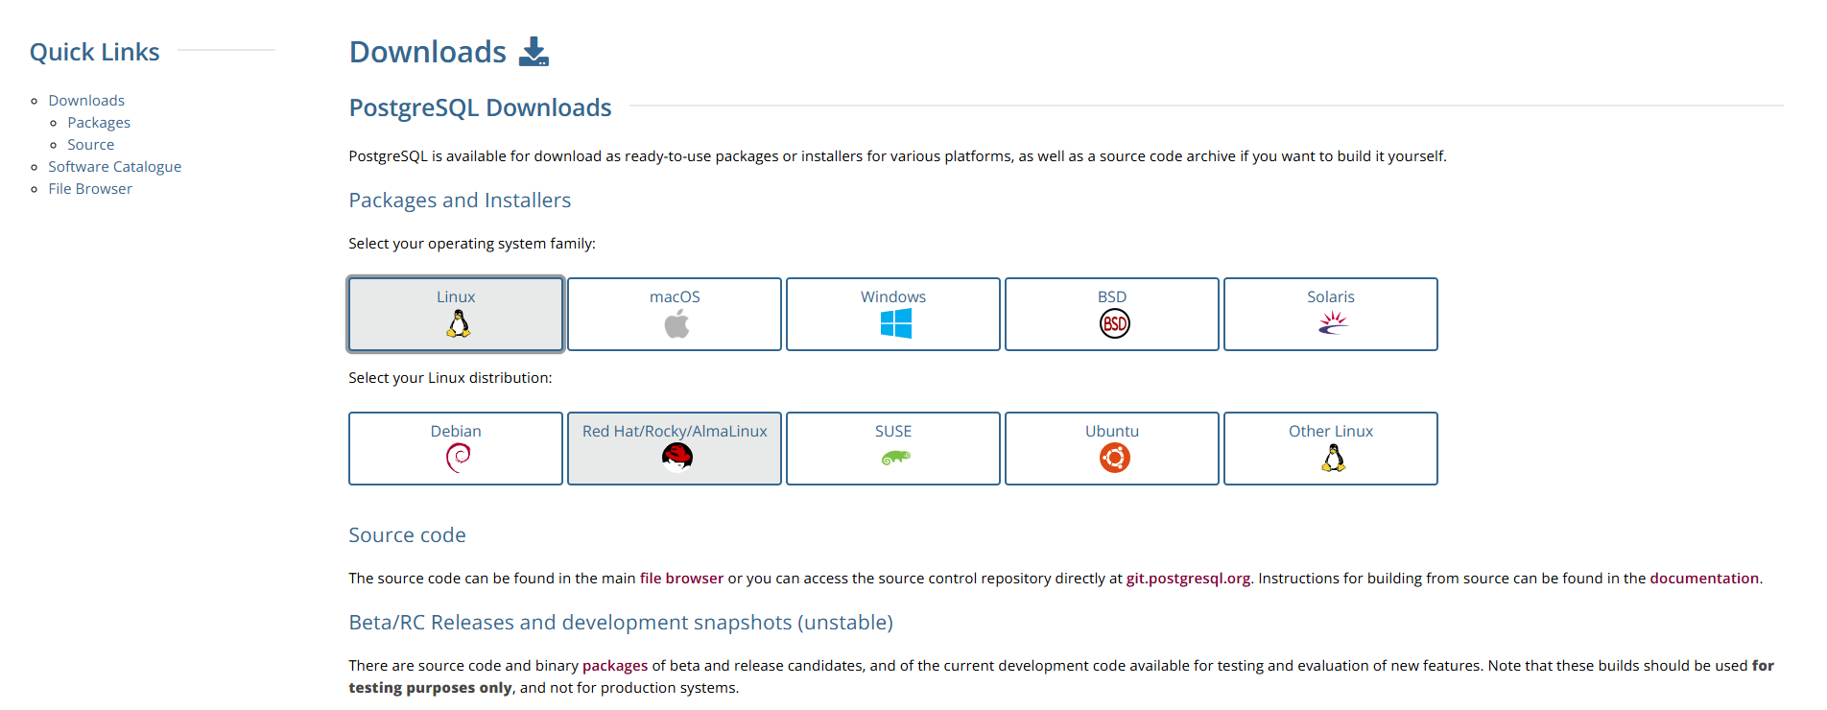
Task: Click the 'PostgreSQL Downloads' heading
Action: [480, 107]
